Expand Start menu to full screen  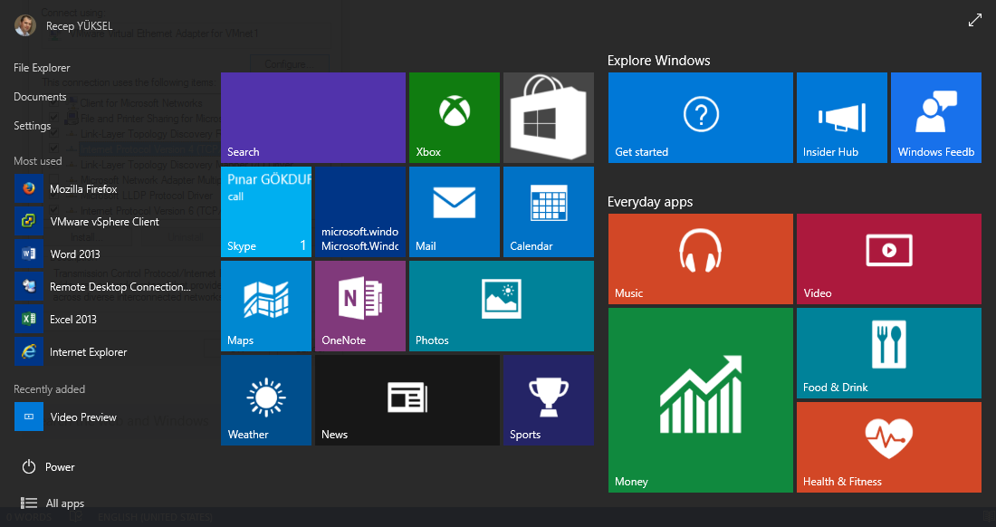pyautogui.click(x=974, y=20)
